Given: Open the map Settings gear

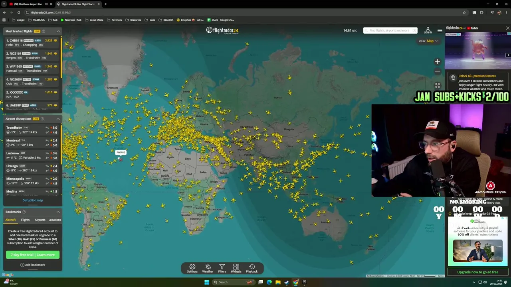Looking at the screenshot, I should tap(192, 268).
